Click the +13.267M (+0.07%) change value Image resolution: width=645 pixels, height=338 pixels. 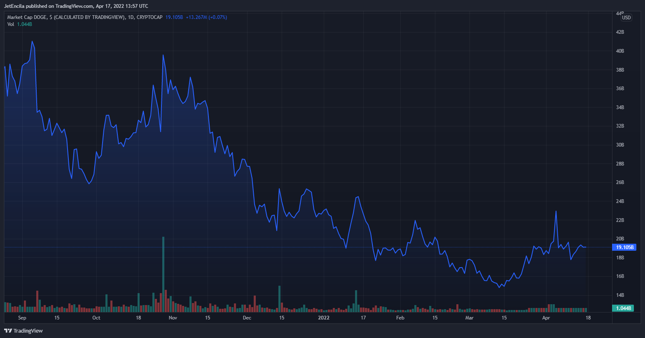click(x=206, y=17)
